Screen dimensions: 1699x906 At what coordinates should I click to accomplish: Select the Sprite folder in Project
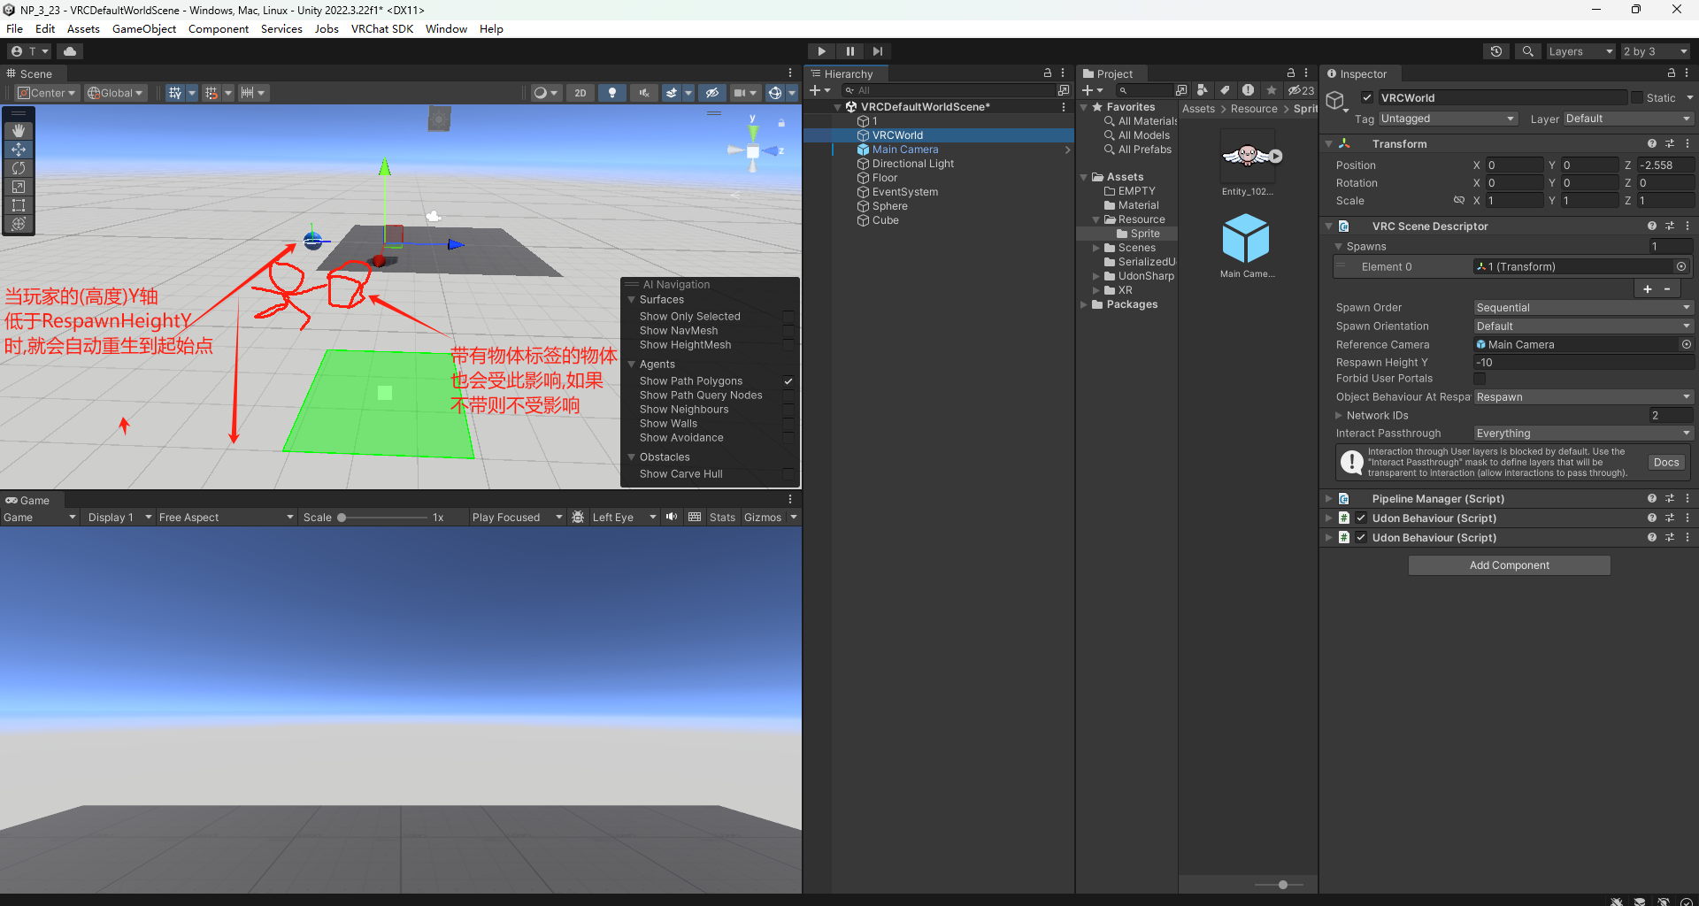click(1145, 234)
